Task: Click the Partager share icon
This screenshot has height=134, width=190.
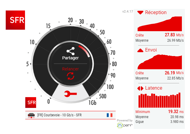Action: click(70, 51)
